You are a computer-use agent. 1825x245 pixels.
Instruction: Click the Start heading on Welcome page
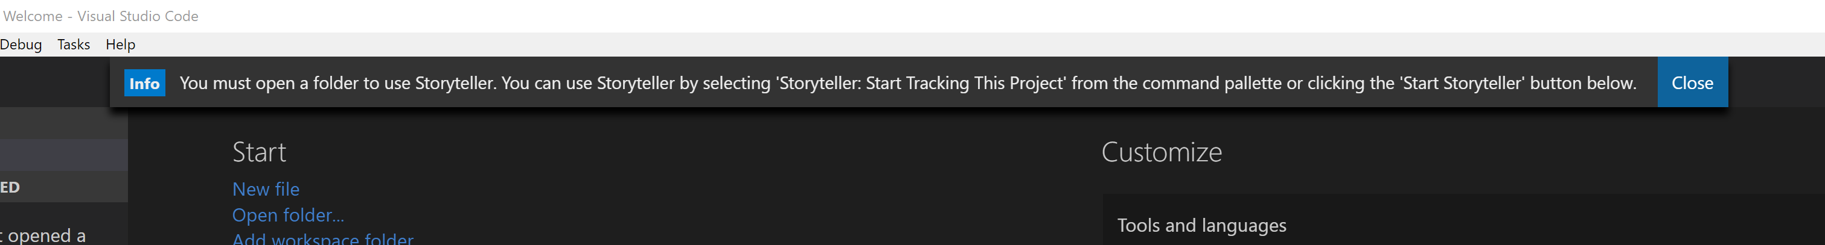click(260, 152)
